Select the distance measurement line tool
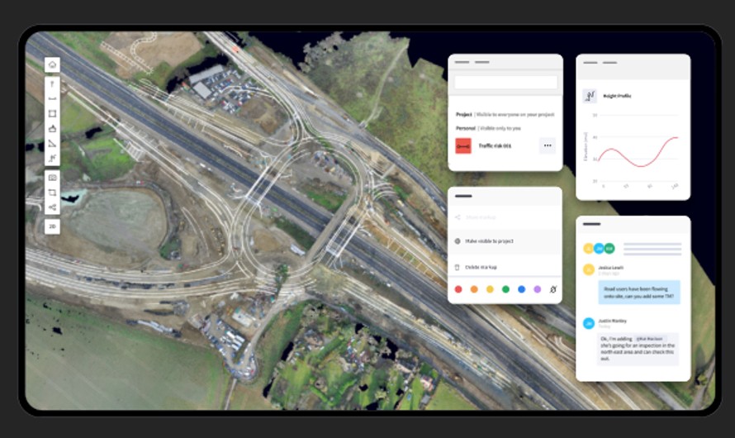Screen dimensions: 735x438 [x=52, y=98]
